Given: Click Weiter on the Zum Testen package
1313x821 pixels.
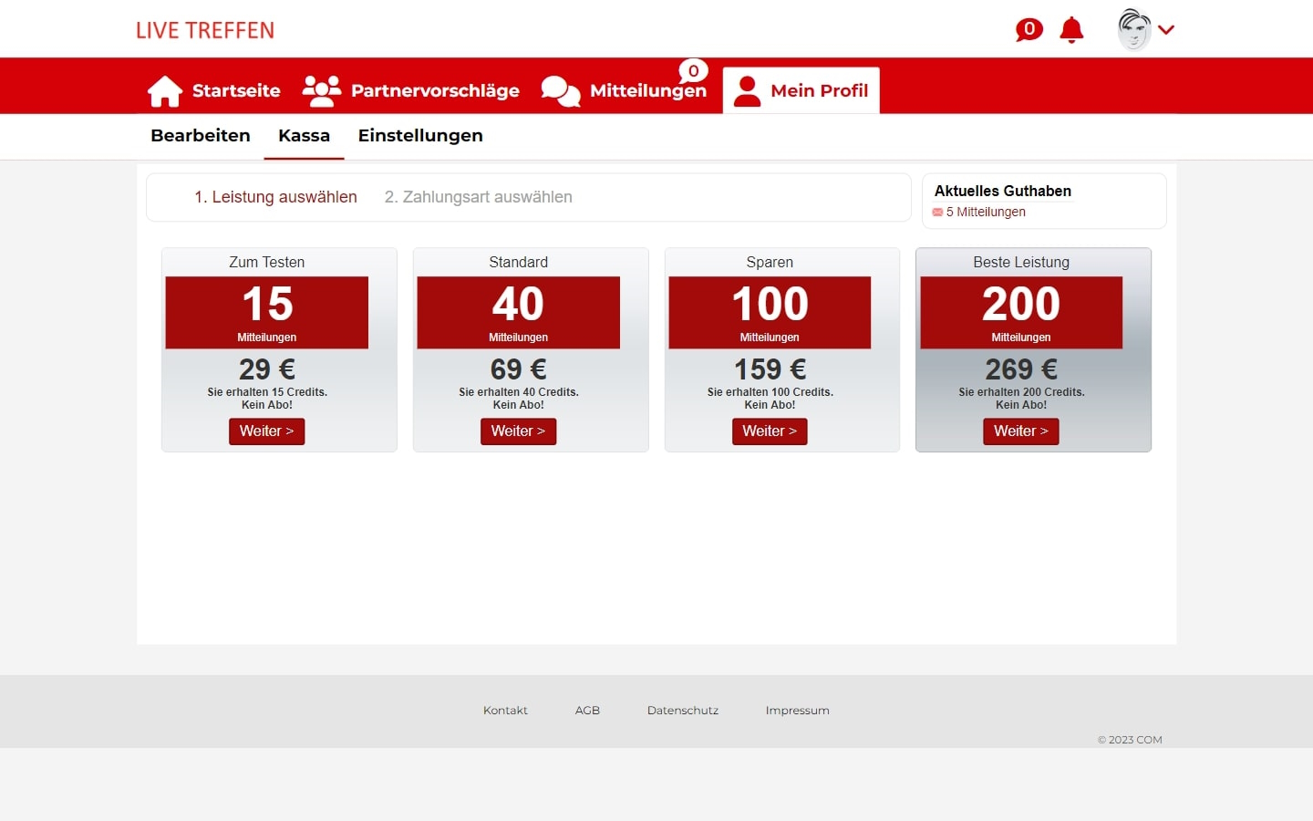Looking at the screenshot, I should pos(266,431).
